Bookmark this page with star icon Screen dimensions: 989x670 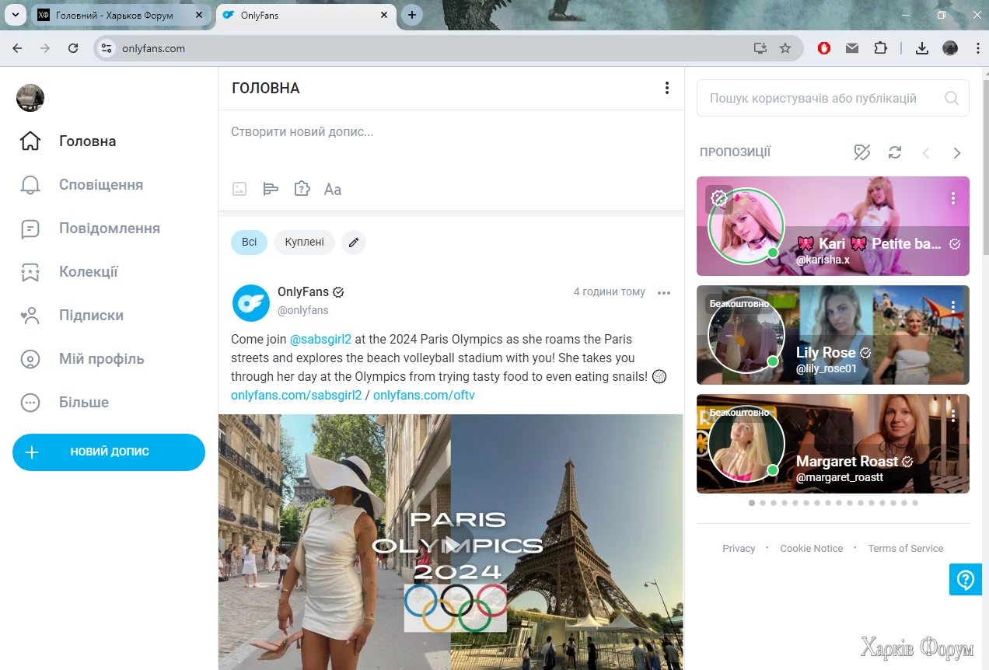coord(785,48)
